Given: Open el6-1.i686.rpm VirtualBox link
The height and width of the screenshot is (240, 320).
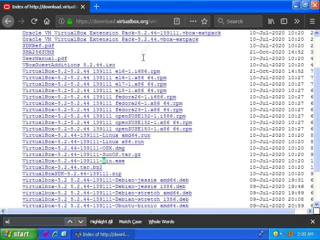Looking at the screenshot, I should (x=91, y=71).
